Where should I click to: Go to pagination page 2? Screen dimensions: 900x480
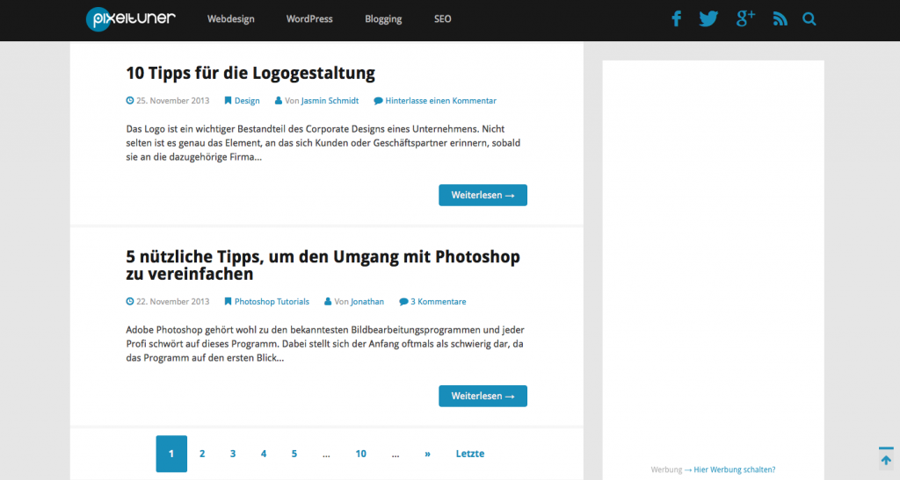click(x=202, y=454)
